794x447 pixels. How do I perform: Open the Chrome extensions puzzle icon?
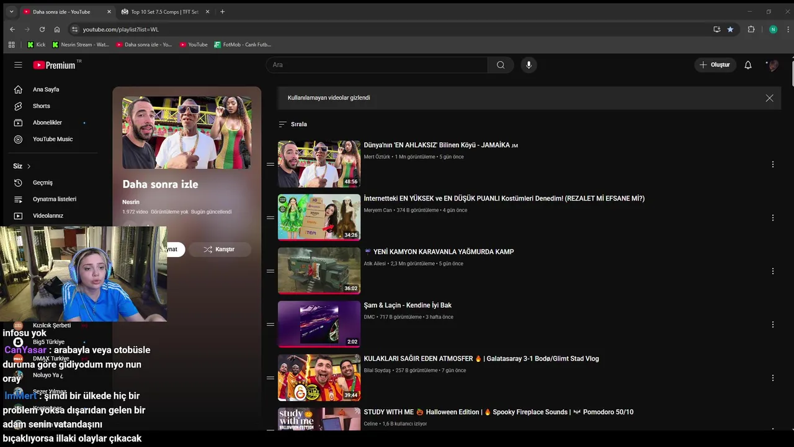(x=751, y=29)
